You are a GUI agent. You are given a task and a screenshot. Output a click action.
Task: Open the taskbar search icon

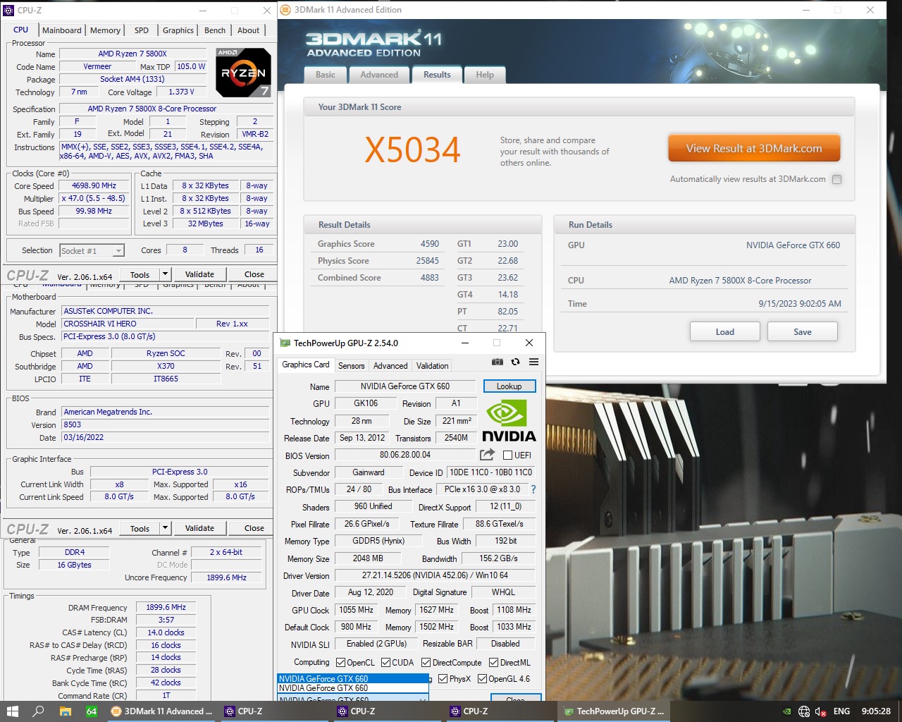[39, 711]
